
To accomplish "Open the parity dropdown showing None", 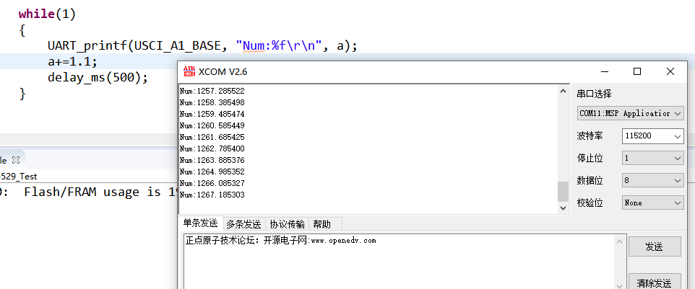I will (x=653, y=203).
